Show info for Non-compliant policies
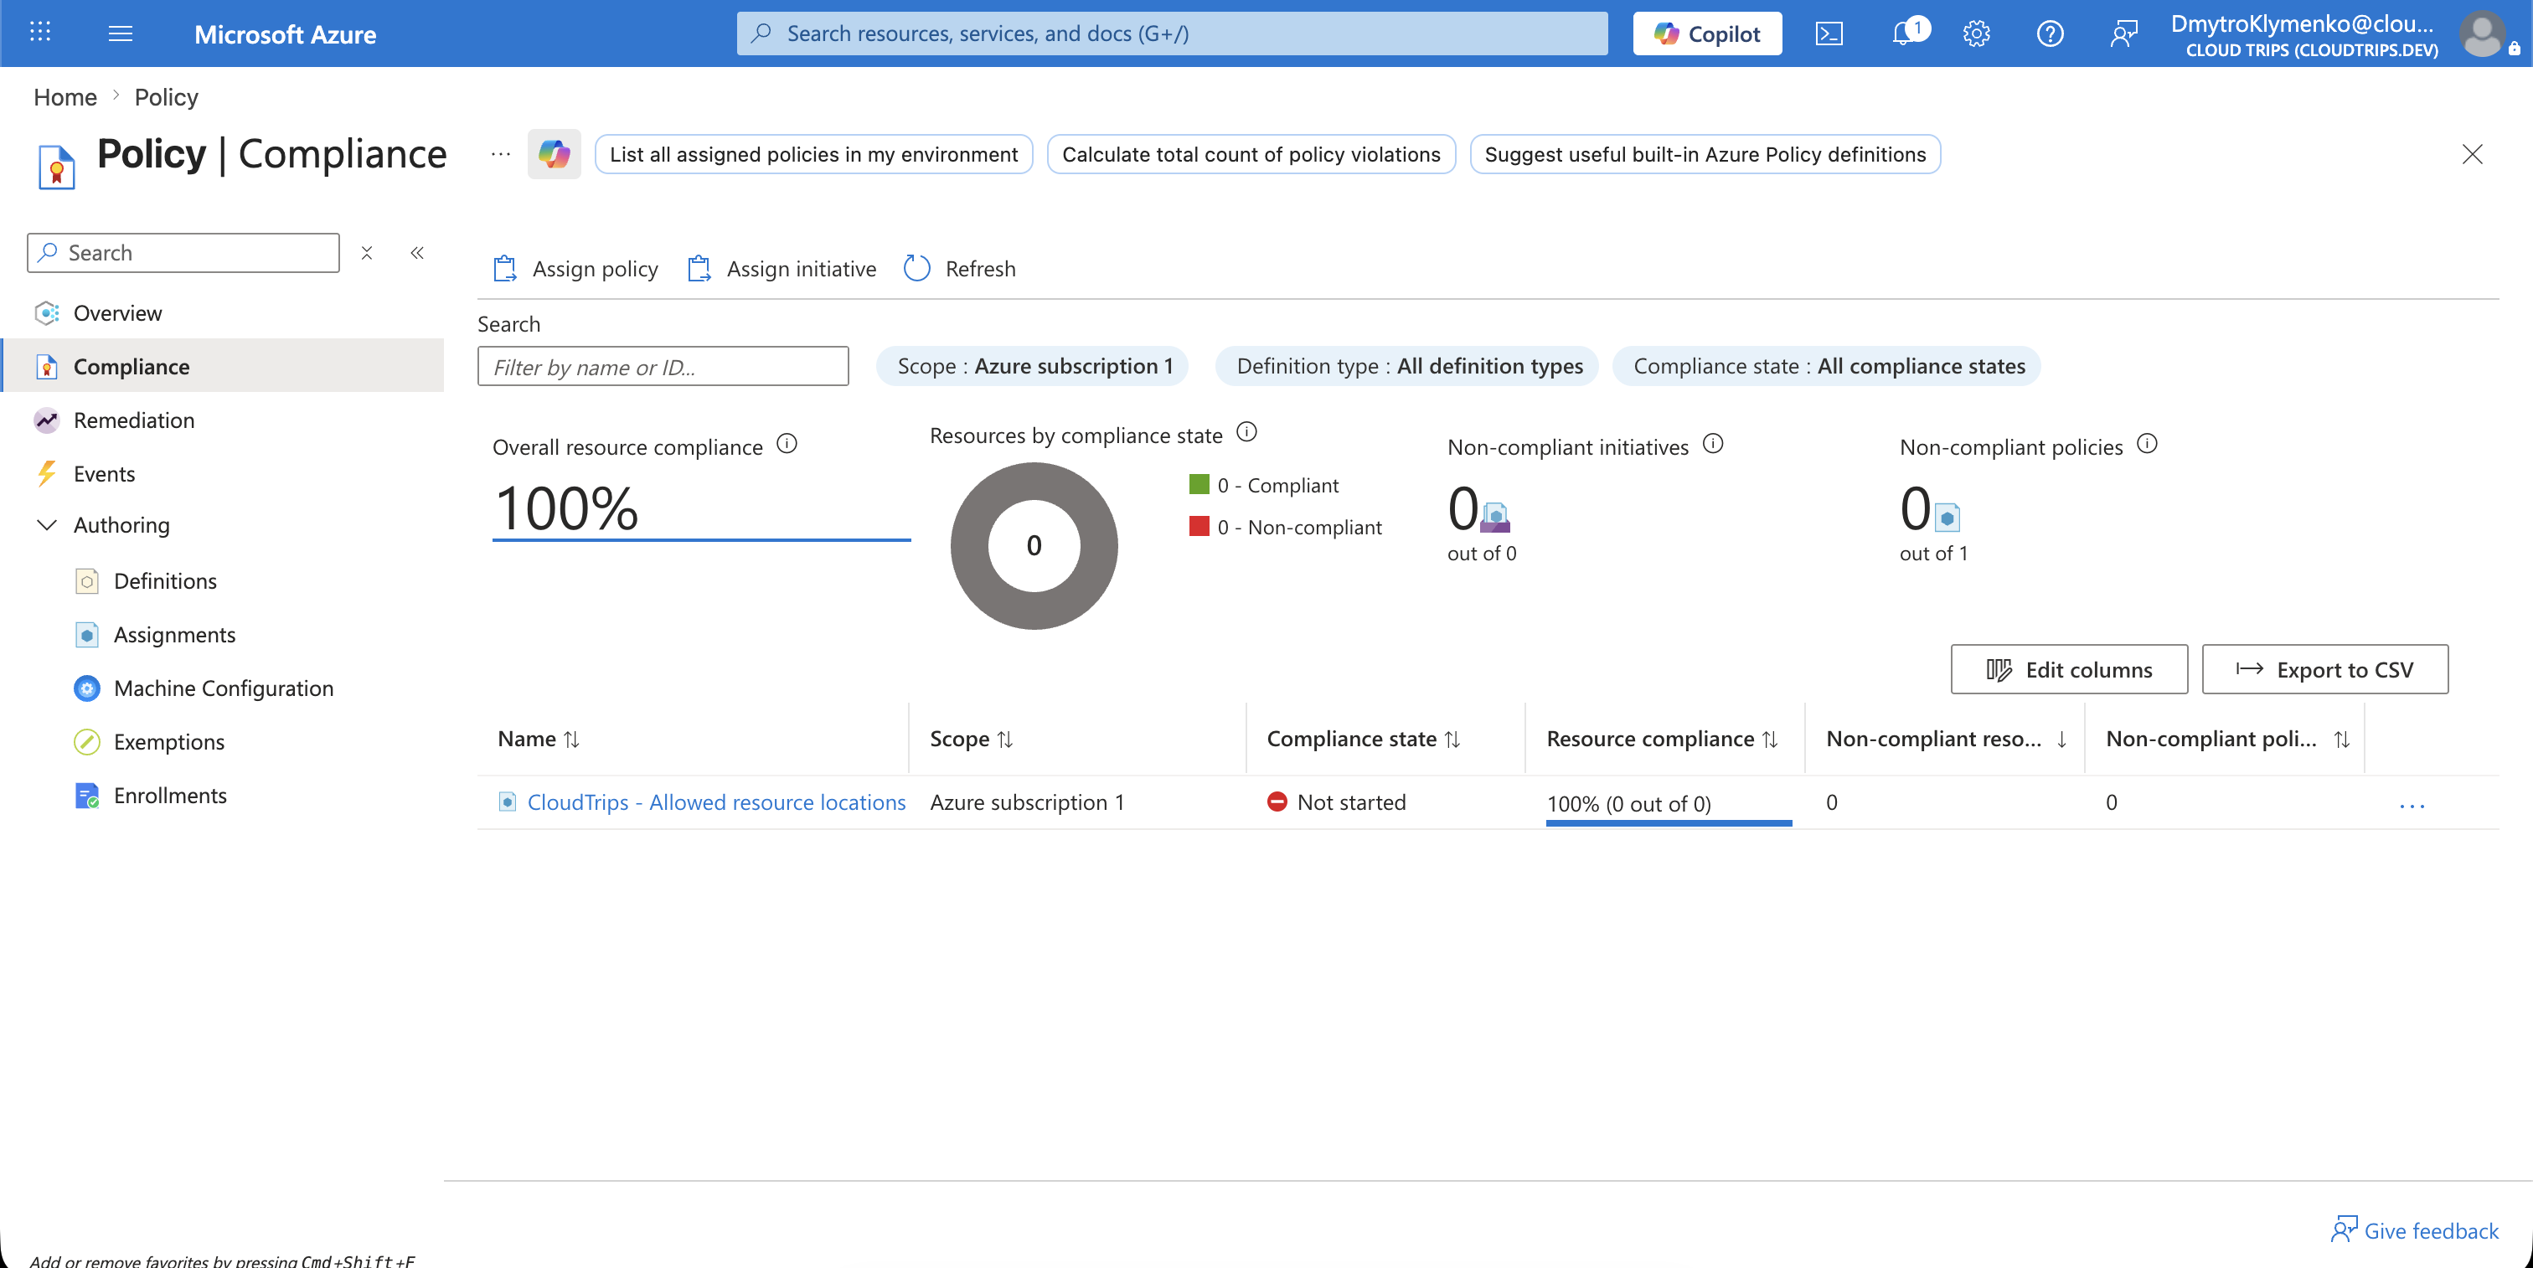 [2148, 443]
